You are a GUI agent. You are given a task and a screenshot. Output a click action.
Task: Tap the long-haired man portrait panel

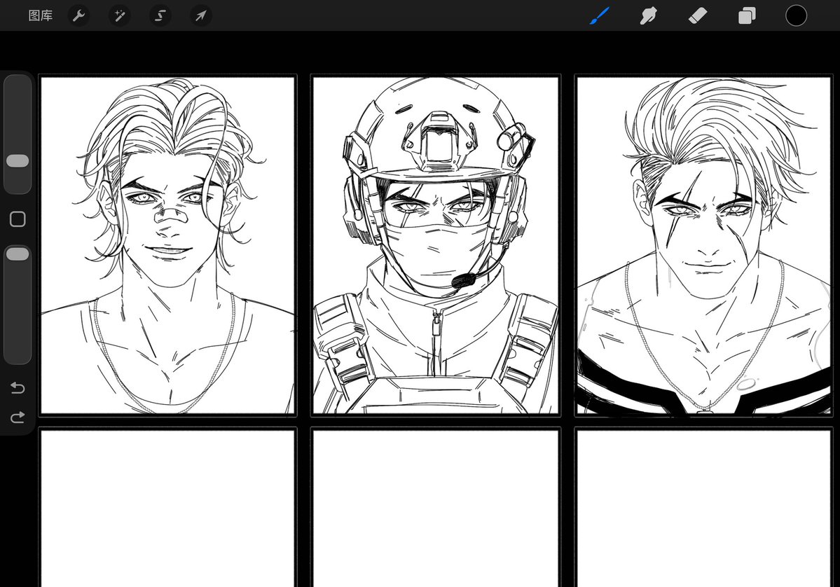(x=167, y=245)
